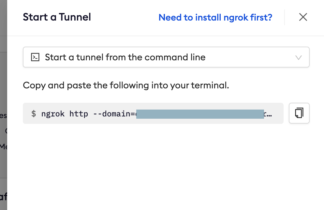Click the "http" argument in the command

click(79, 114)
